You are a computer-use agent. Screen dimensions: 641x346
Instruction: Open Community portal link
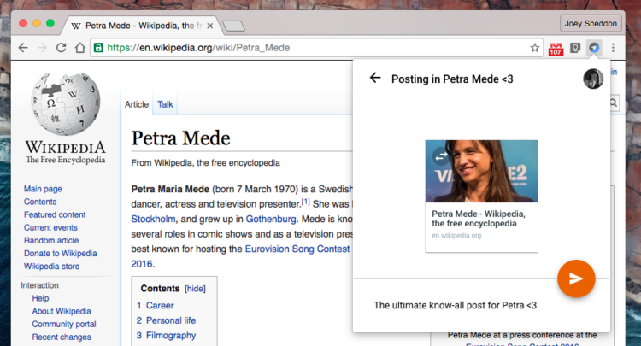point(64,324)
